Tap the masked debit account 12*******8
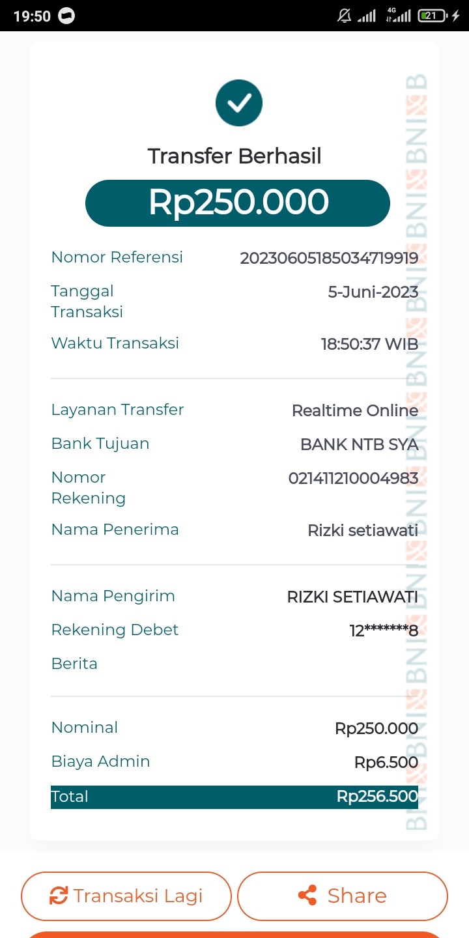Screen dimensions: 469x938 [384, 631]
